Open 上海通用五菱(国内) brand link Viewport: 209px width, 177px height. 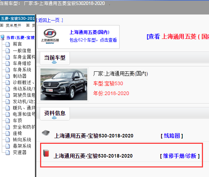click(89, 32)
